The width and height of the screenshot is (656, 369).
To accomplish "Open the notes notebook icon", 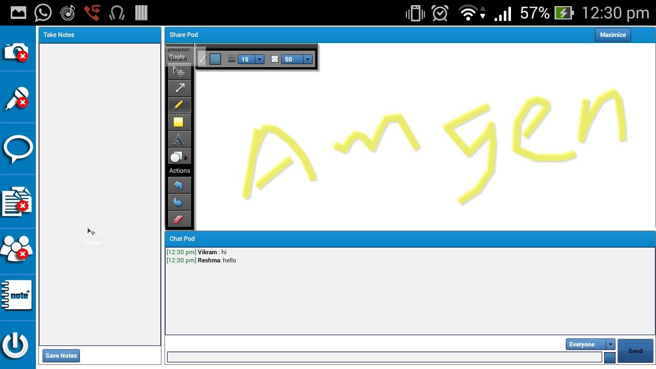I will [16, 295].
